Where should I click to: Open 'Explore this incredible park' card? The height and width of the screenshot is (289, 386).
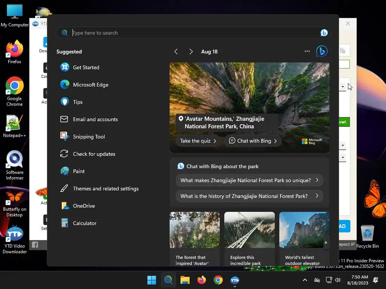250,239
